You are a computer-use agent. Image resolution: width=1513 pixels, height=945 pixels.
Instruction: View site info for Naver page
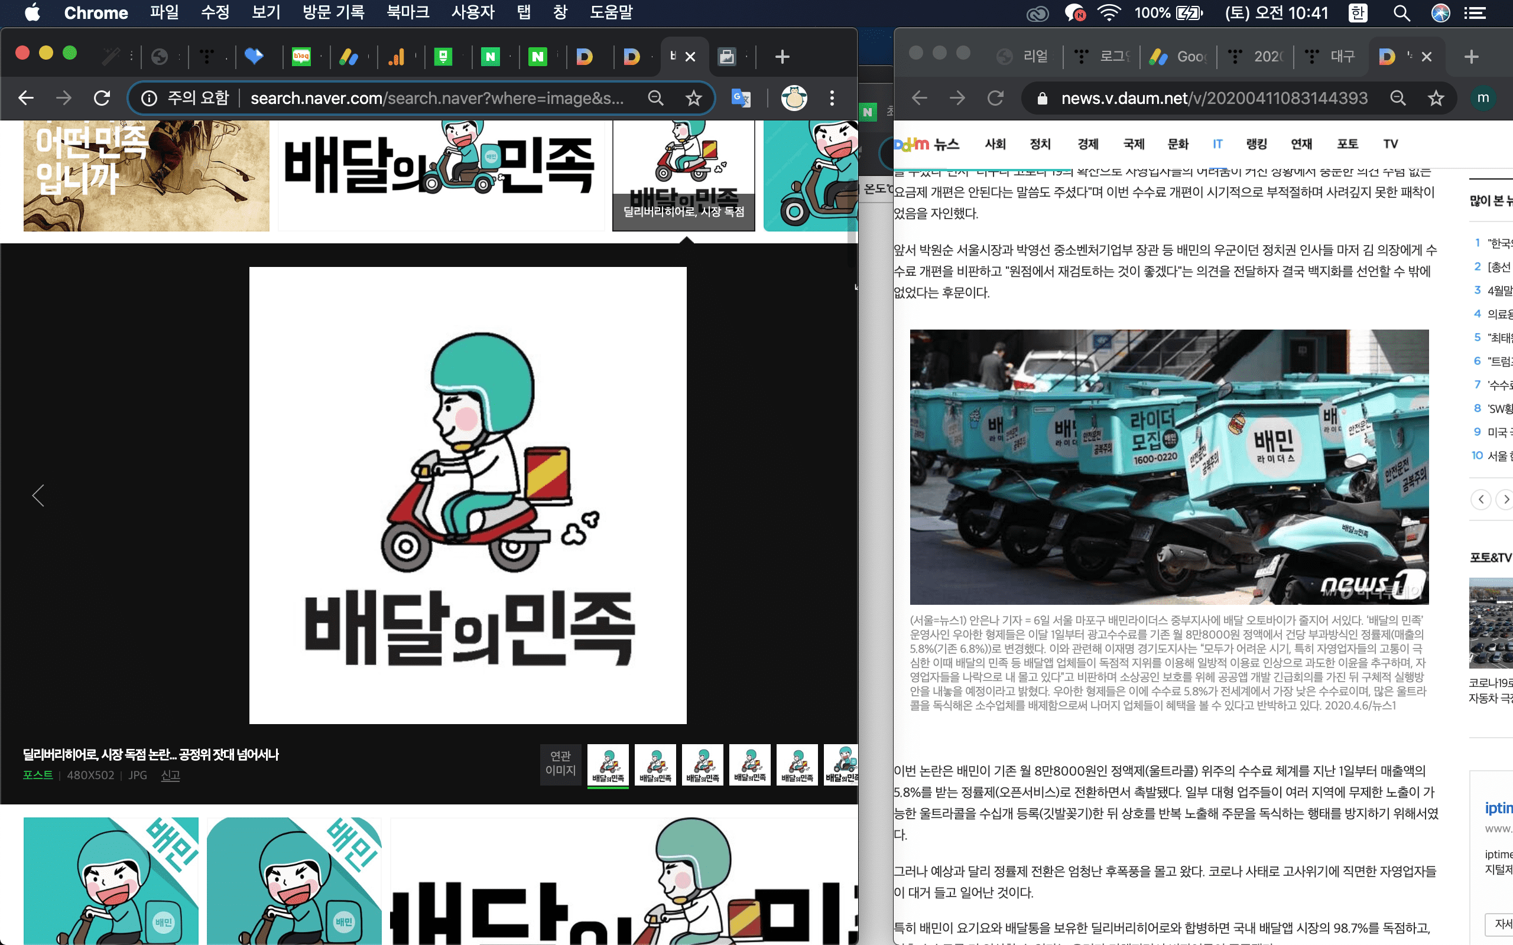pos(149,98)
